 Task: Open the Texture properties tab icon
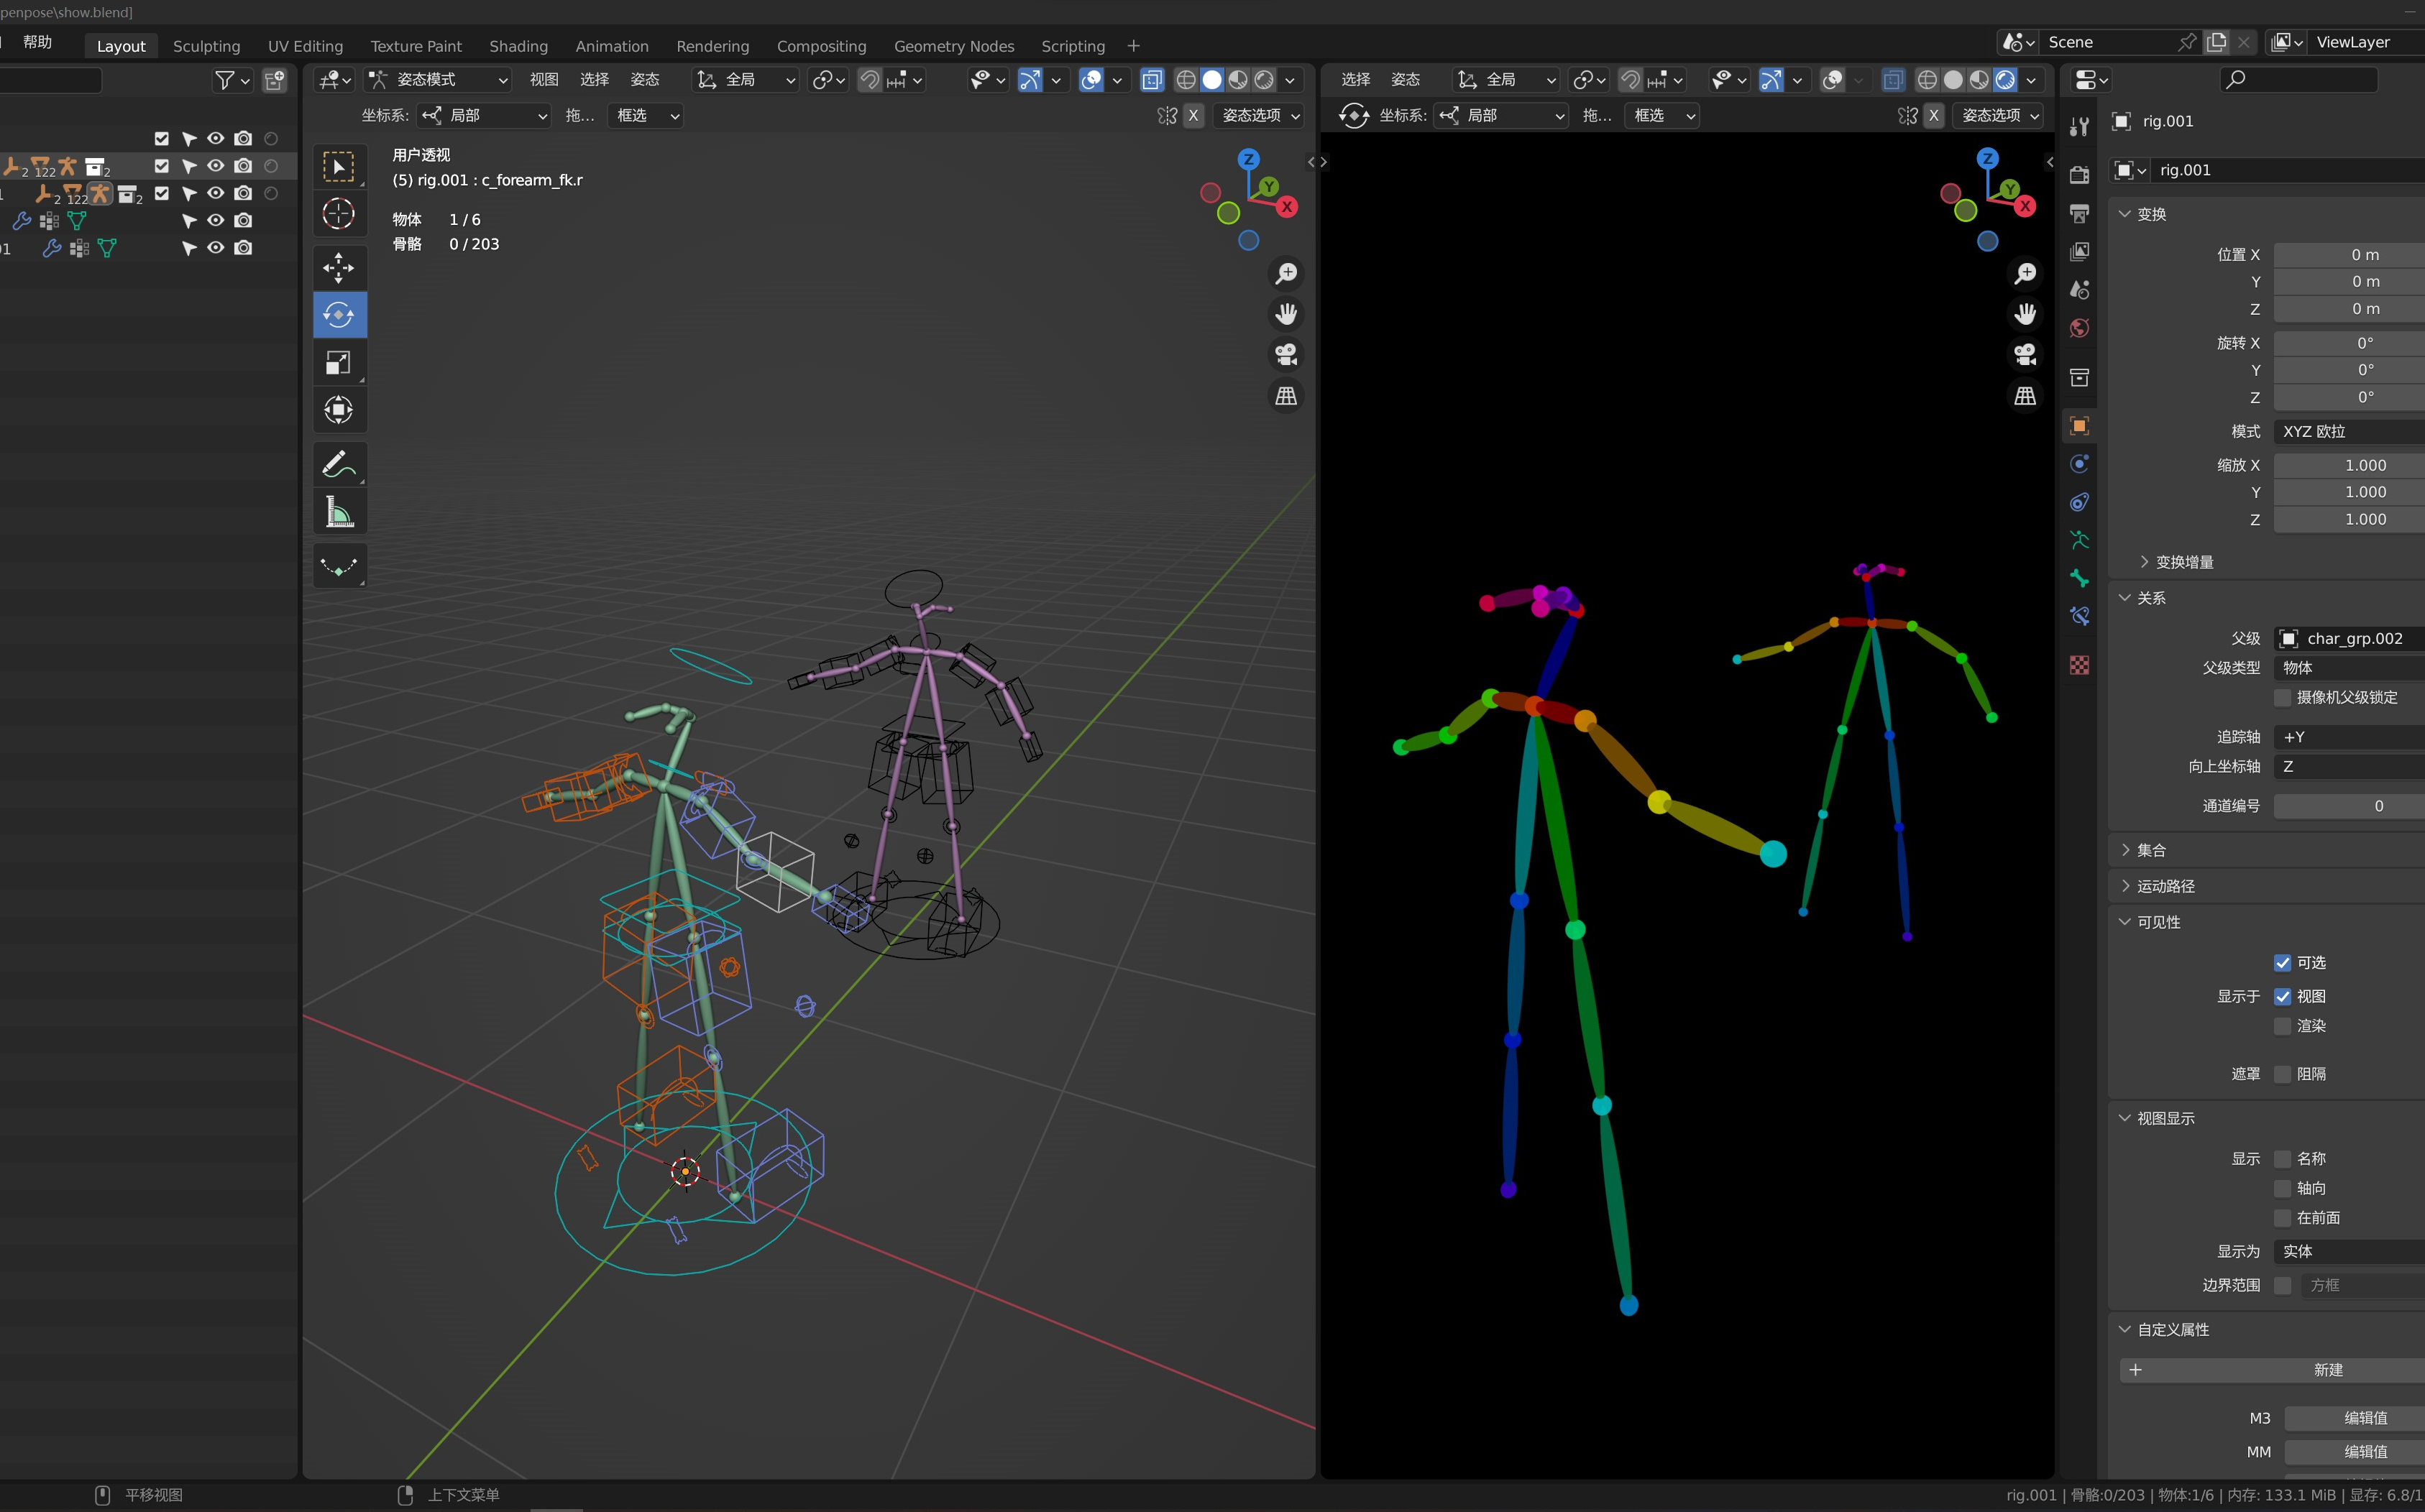(2079, 665)
